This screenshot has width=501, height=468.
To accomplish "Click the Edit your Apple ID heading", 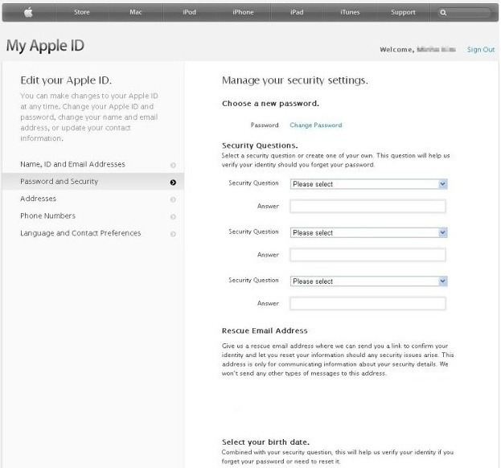I will [66, 80].
